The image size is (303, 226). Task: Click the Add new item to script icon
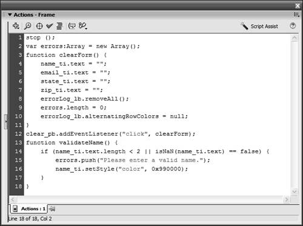click(16, 26)
